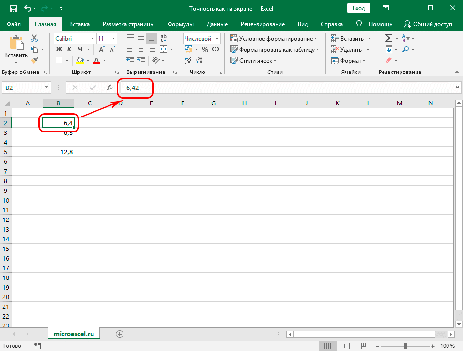
Task: Click the Merge and Center icon
Action: (164, 49)
